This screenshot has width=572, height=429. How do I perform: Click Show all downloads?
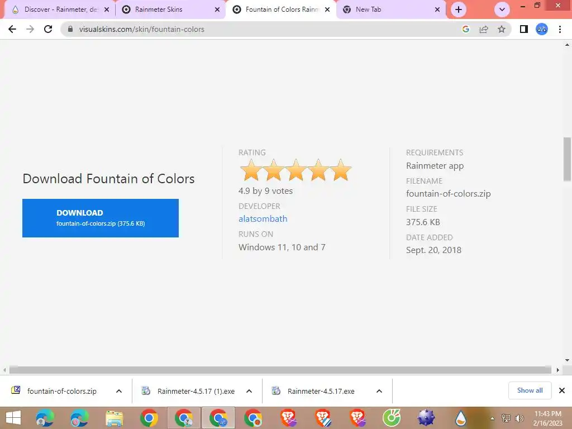click(x=530, y=390)
